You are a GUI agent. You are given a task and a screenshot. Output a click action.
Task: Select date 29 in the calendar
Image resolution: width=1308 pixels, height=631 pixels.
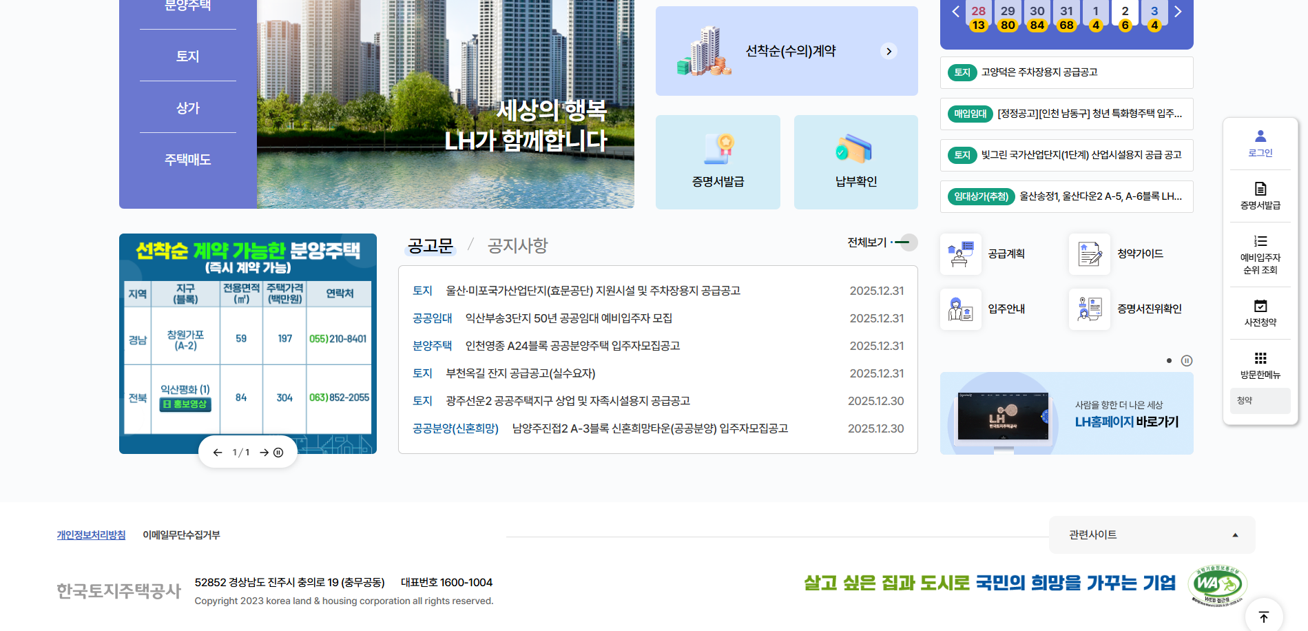click(x=1008, y=17)
